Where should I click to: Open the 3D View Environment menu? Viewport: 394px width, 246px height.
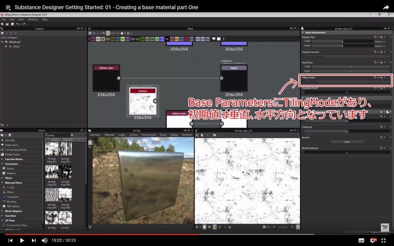pos(149,135)
